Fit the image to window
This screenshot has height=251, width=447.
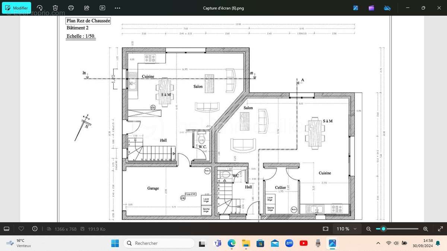tap(326, 229)
